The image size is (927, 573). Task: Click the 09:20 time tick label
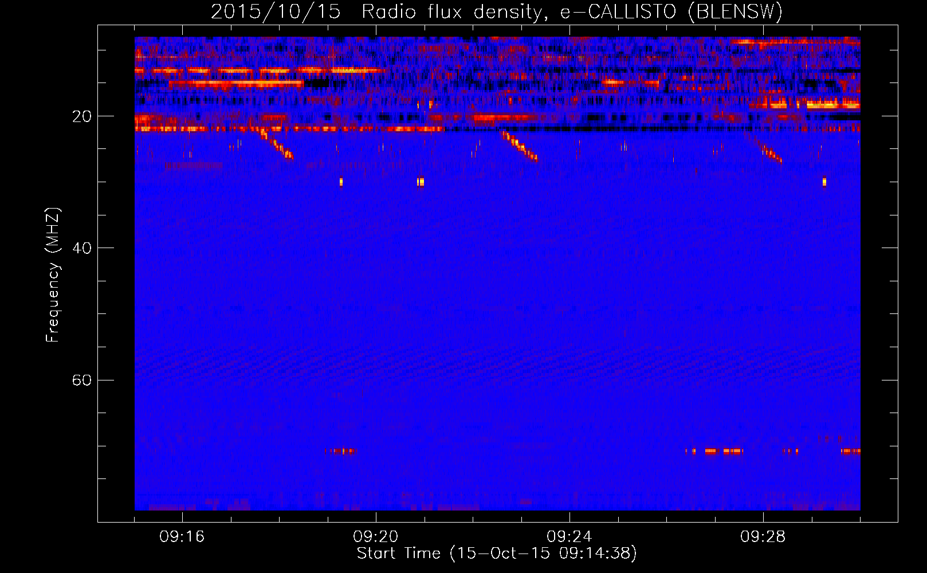pos(376,537)
